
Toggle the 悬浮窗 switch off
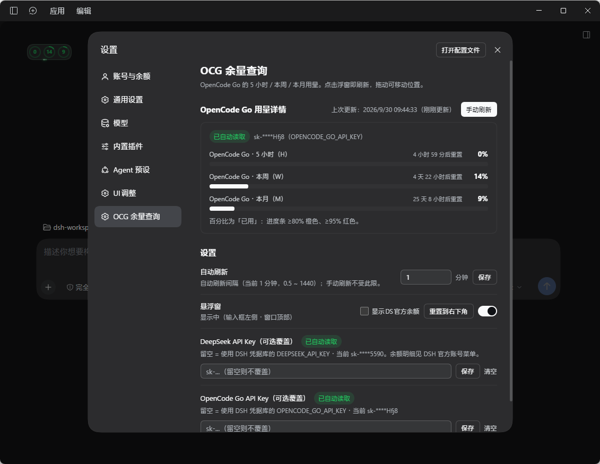click(488, 311)
